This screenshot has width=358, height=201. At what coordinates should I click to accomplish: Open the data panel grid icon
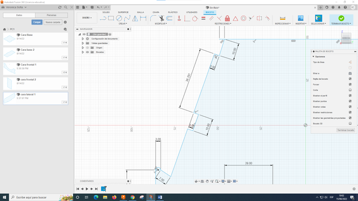(78, 7)
